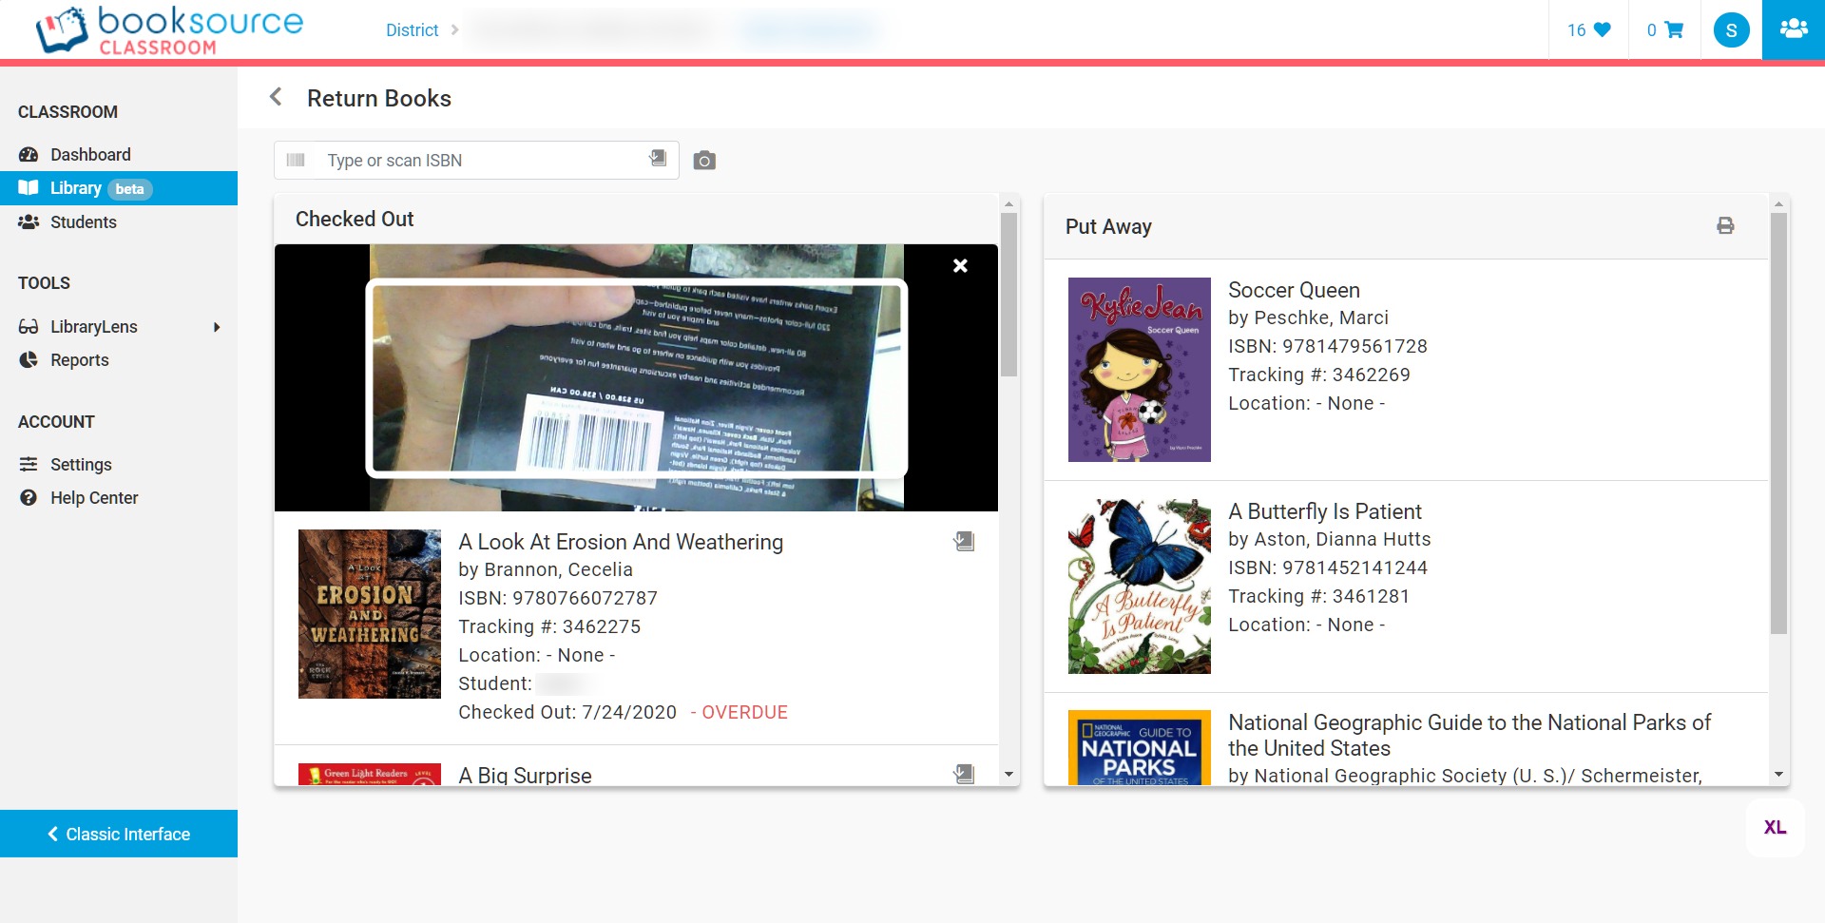1825x923 pixels.
Task: Open the shopping cart
Action: click(x=1664, y=29)
